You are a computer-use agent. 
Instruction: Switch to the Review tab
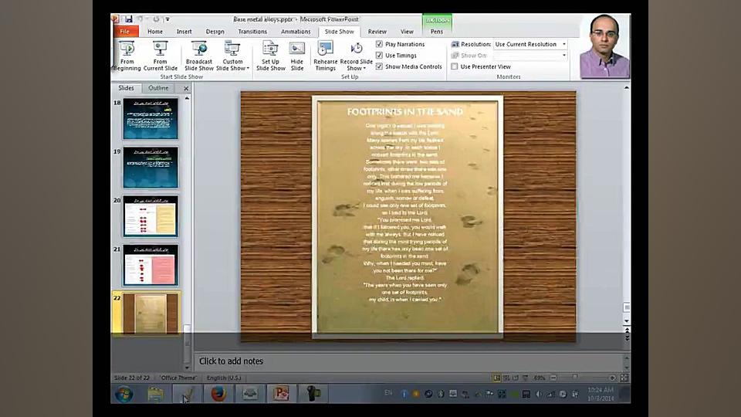[377, 31]
